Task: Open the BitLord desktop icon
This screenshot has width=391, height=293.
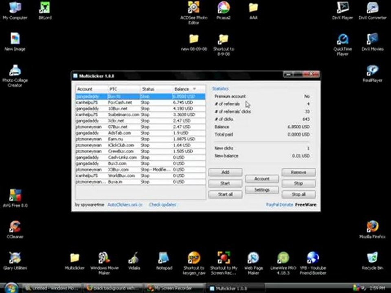Action: [x=45, y=11]
